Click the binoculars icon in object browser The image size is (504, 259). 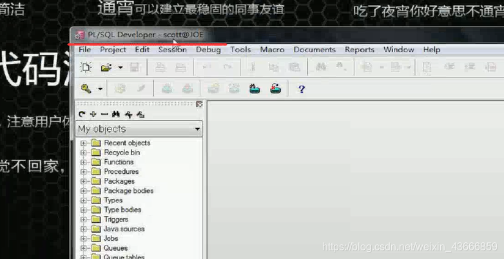(x=116, y=114)
